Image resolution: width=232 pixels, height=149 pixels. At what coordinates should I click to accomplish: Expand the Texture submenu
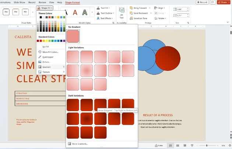(46, 72)
